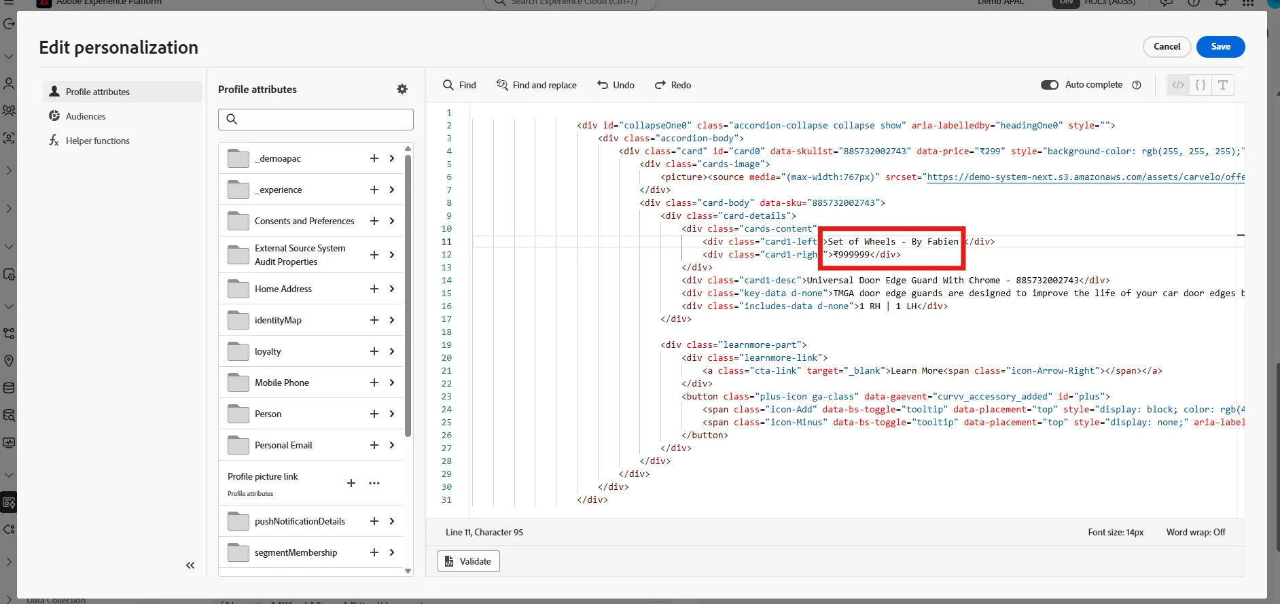Open the amazonaws srcset URL link
Screen dimensions: 1280x604
1086,177
